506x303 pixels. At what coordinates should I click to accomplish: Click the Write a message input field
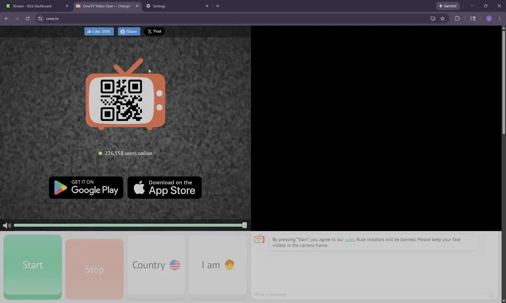coord(369,294)
